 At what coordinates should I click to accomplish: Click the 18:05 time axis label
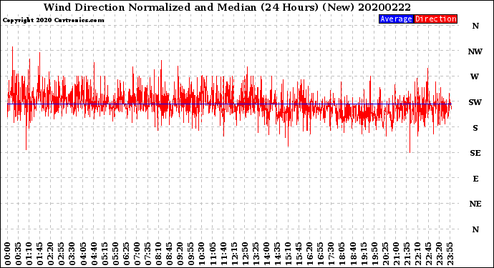pyautogui.click(x=342, y=254)
